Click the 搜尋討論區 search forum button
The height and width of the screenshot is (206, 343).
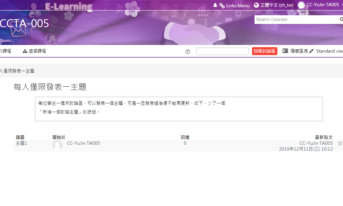[264, 51]
